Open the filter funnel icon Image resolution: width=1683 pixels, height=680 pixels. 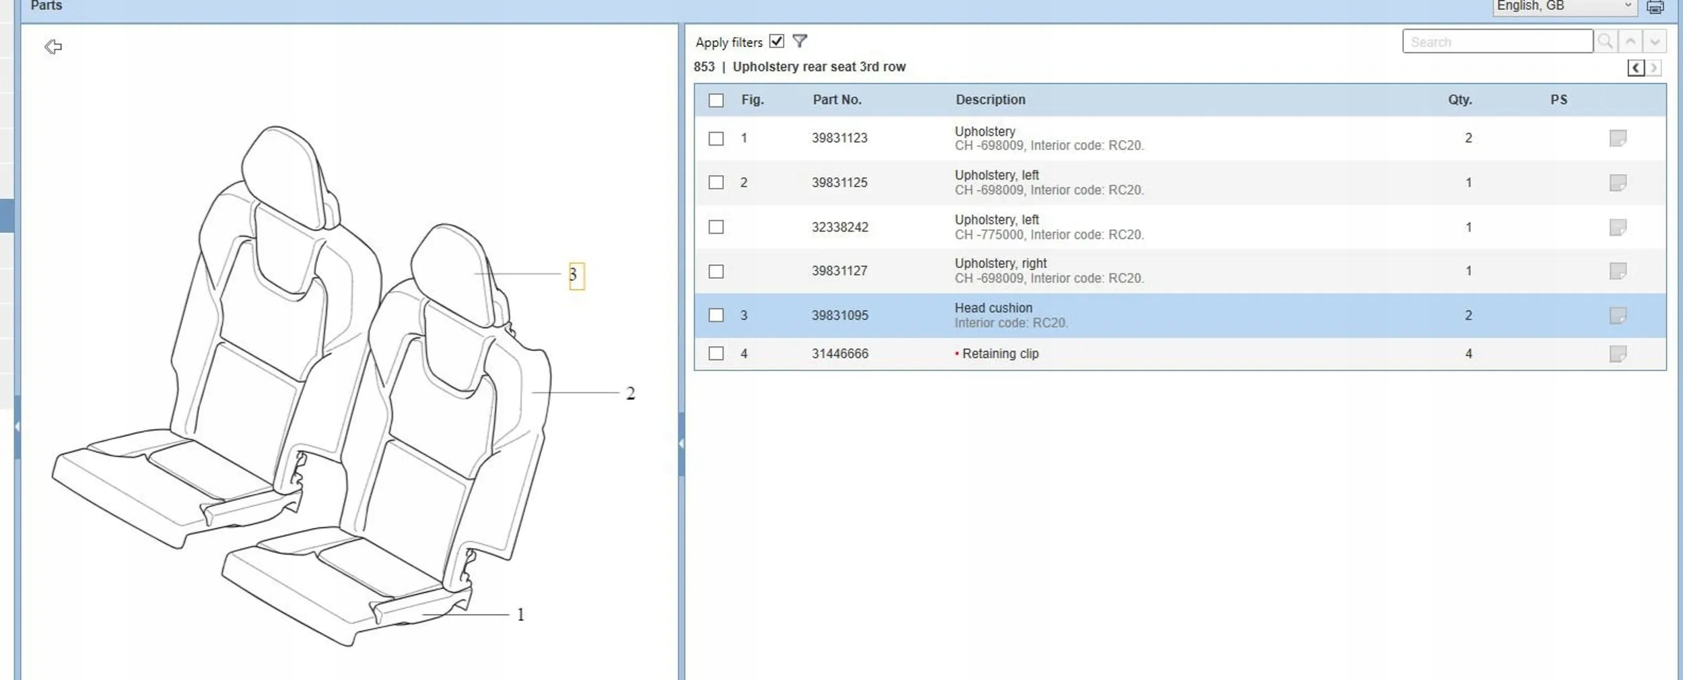coord(799,42)
